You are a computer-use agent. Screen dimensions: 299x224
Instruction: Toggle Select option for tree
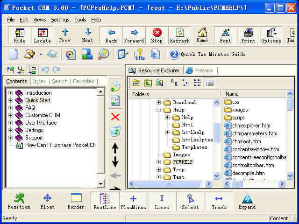pos(190,201)
